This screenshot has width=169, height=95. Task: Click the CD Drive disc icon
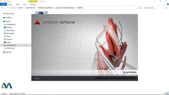point(5,48)
